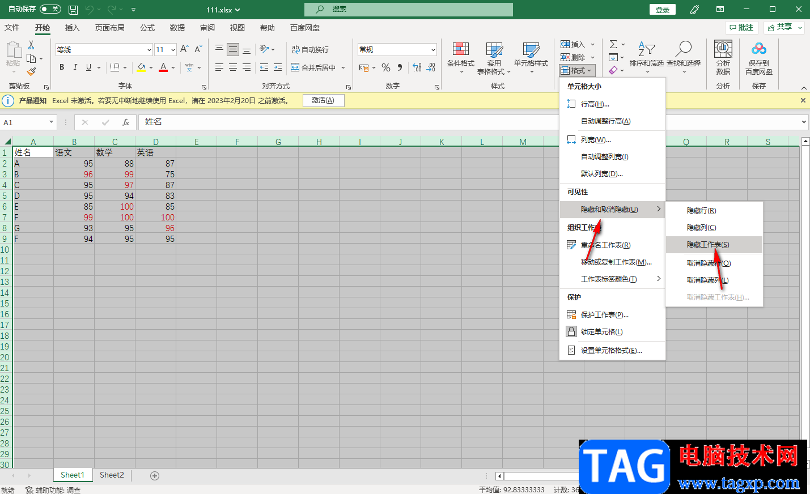Dismiss the product notification bar
Viewport: 810px width, 494px height.
pos(803,100)
